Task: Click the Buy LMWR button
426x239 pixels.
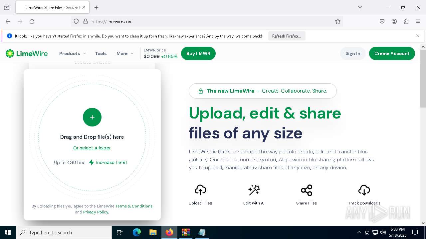Action: click(x=198, y=53)
